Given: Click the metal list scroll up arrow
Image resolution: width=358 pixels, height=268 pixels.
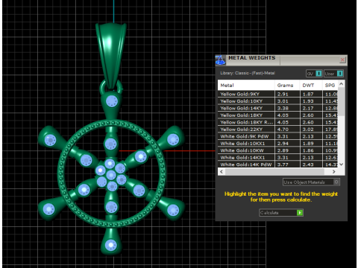Looking at the screenshot, I should click(x=342, y=84).
